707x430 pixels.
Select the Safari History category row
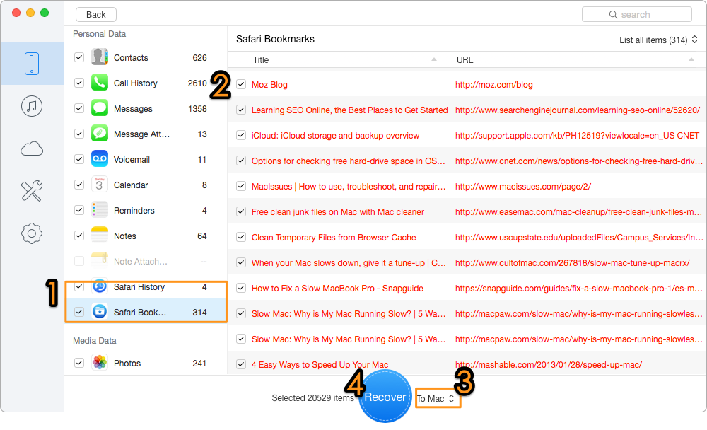[x=146, y=287]
